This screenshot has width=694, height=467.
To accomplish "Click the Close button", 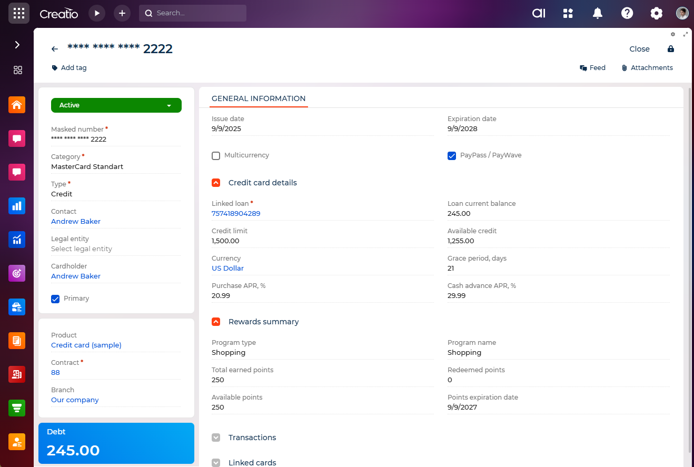I will [x=639, y=49].
